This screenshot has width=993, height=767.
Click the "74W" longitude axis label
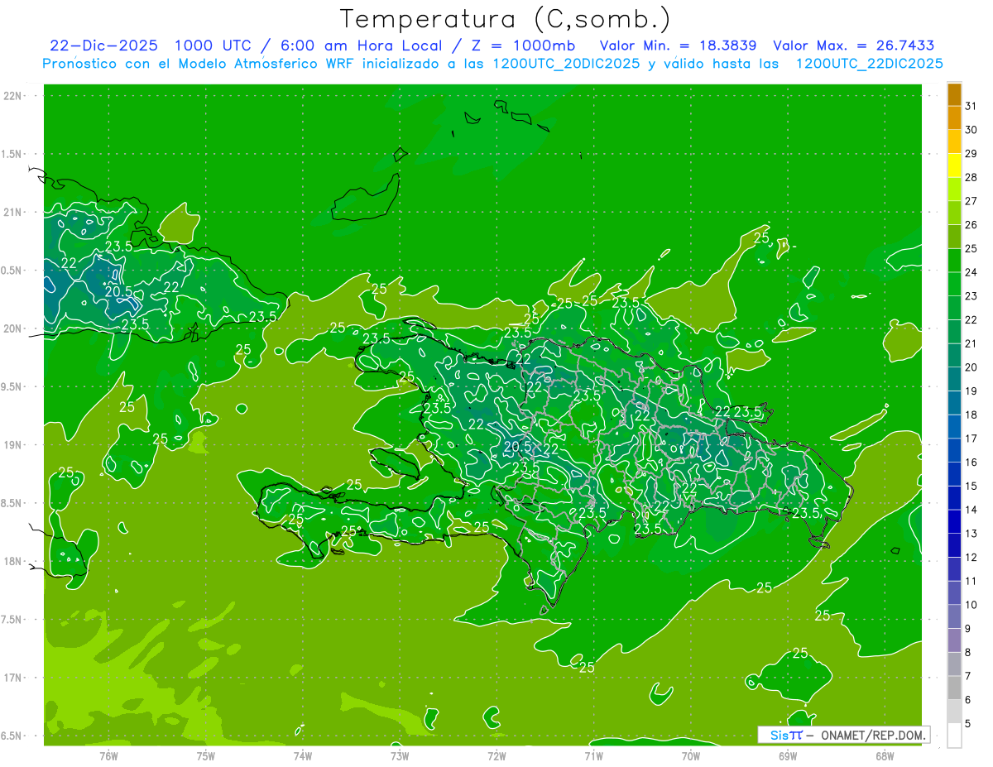pyautogui.click(x=303, y=756)
